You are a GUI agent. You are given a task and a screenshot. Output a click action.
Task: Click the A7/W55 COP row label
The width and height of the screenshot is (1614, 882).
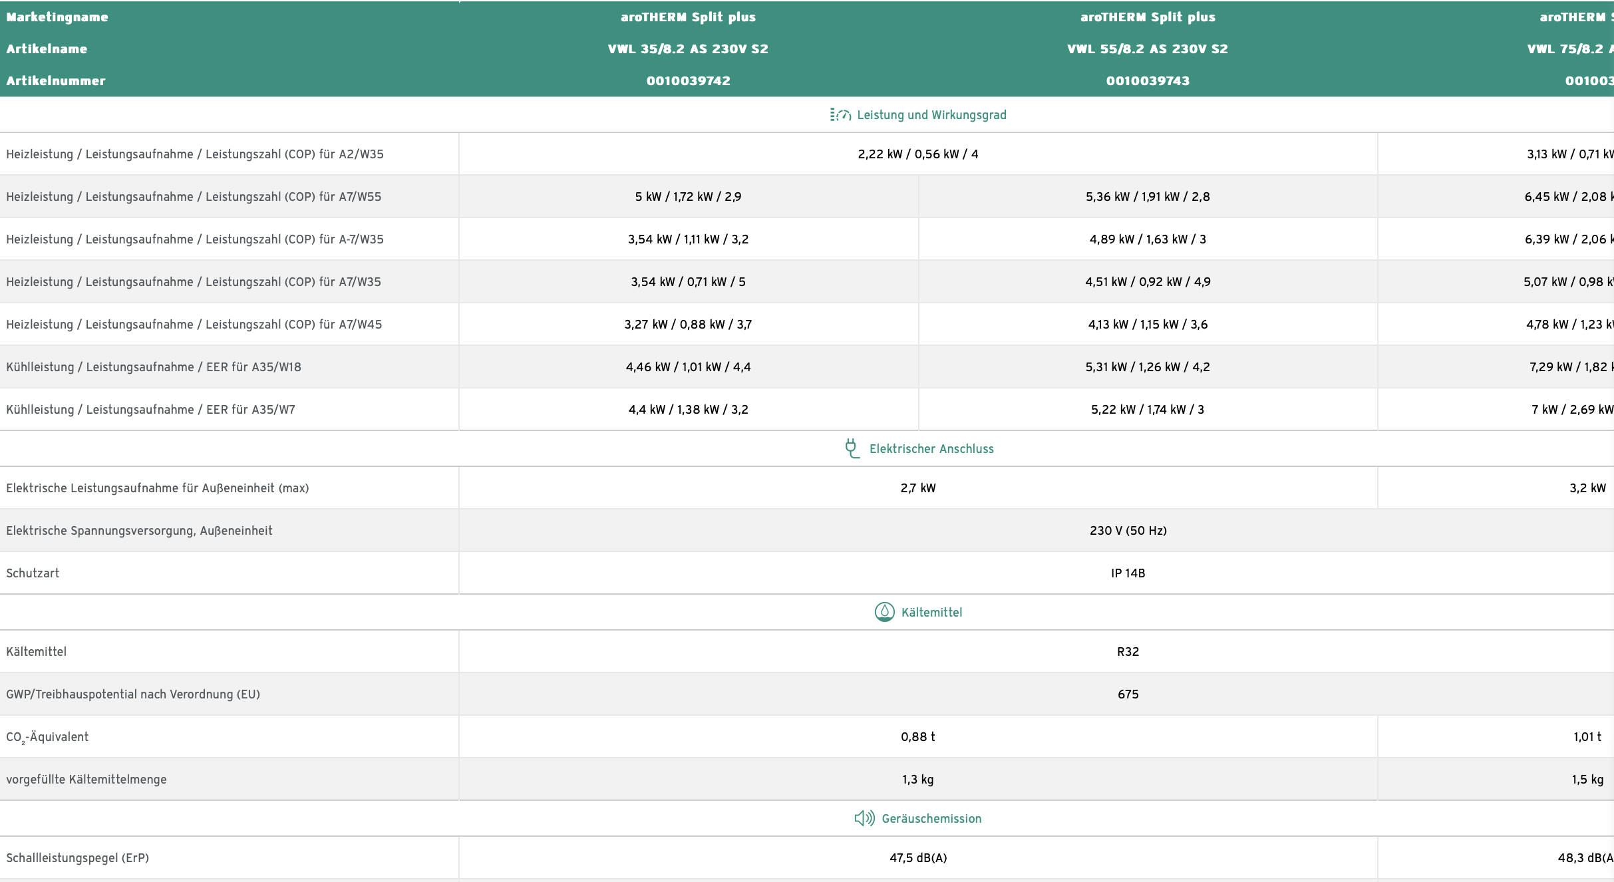click(194, 197)
